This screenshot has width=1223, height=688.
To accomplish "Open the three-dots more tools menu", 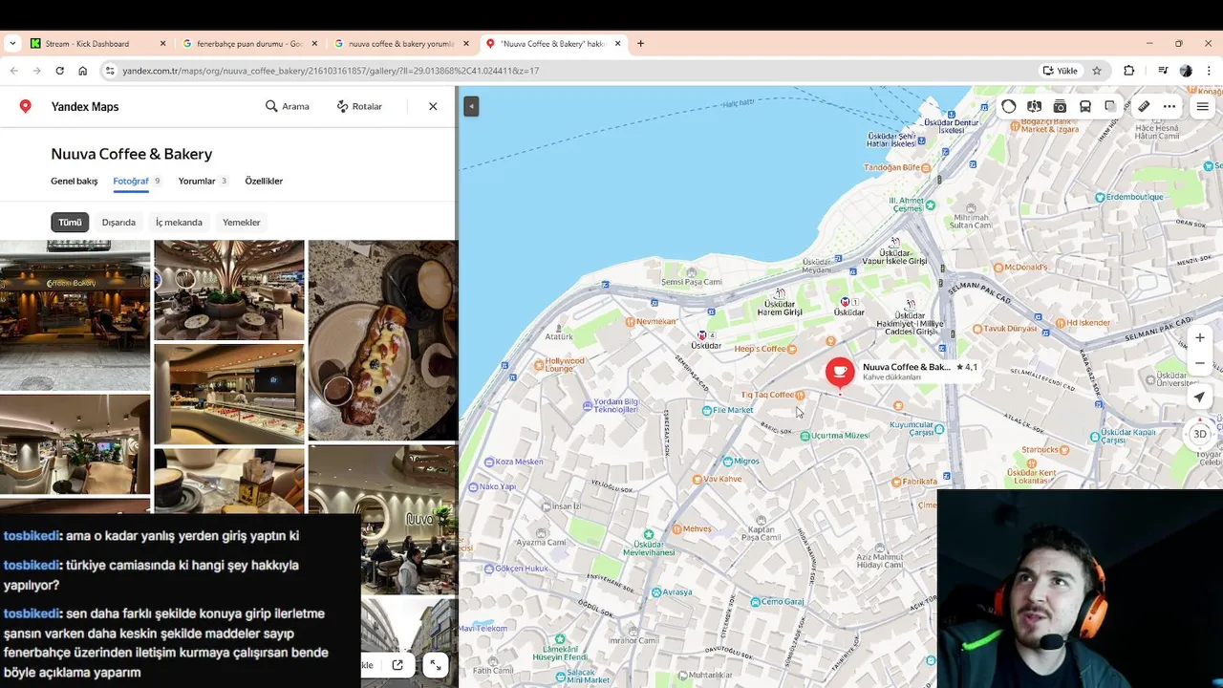I will (1169, 106).
